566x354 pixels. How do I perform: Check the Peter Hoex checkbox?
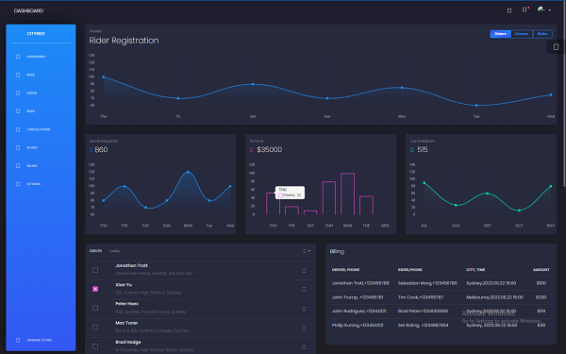[x=95, y=308]
